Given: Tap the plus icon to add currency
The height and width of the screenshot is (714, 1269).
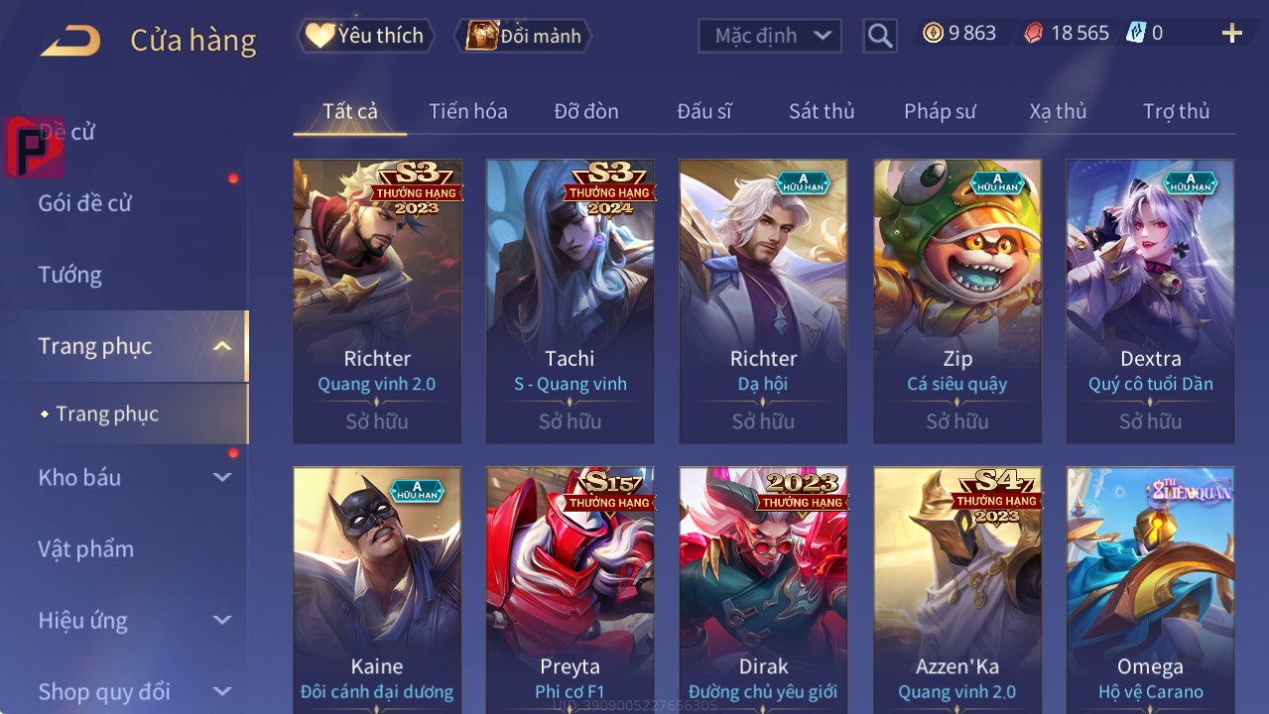Looking at the screenshot, I should (1232, 34).
